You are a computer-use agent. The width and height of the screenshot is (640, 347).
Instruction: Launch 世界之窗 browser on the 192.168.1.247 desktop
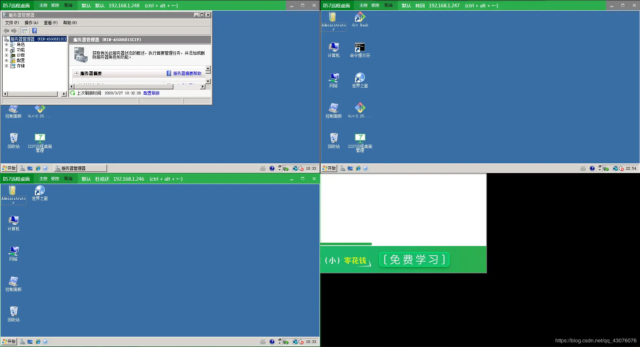360,80
